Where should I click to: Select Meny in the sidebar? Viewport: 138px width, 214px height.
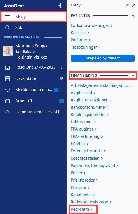coord(33,17)
